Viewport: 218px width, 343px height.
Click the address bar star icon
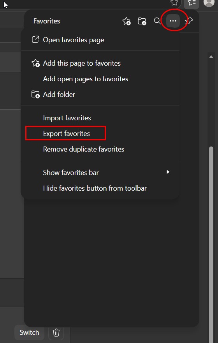click(x=174, y=2)
